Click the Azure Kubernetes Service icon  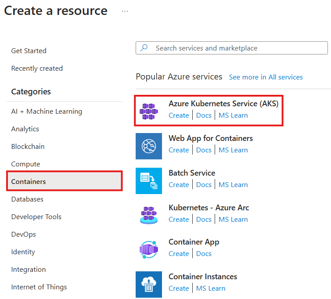pos(149,111)
